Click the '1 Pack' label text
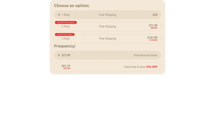Screen dimensions: 215x137 pyautogui.click(x=66, y=15)
